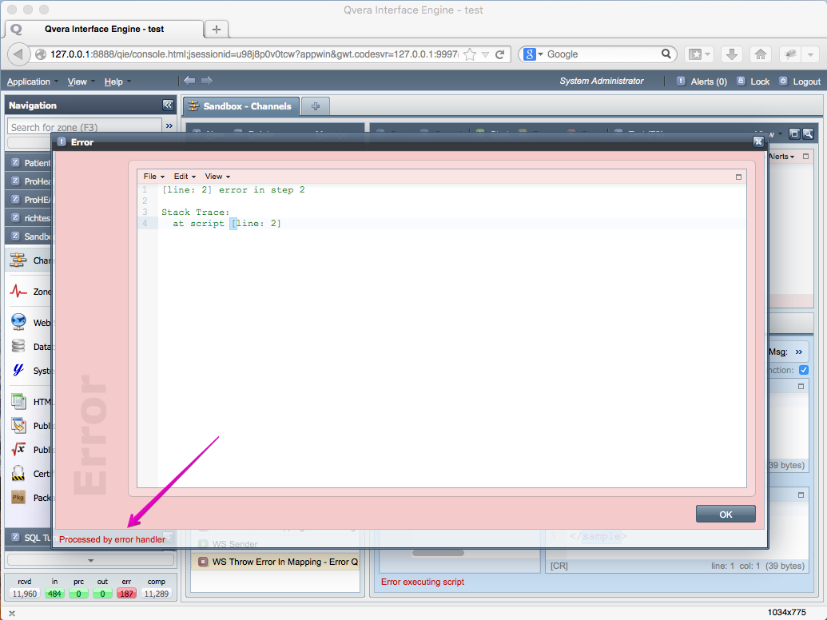827x620 pixels.
Task: Logout of Qvera Interface Engine
Action: click(x=800, y=81)
